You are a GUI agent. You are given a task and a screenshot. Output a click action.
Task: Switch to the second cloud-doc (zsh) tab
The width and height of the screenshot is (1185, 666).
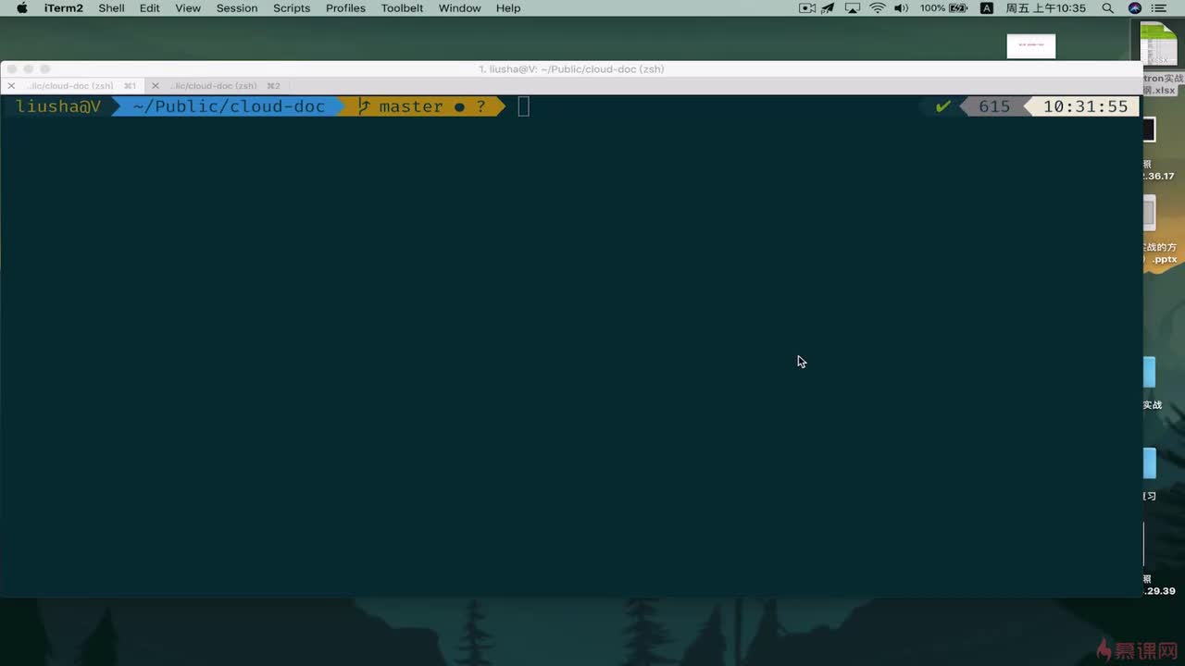click(x=218, y=86)
